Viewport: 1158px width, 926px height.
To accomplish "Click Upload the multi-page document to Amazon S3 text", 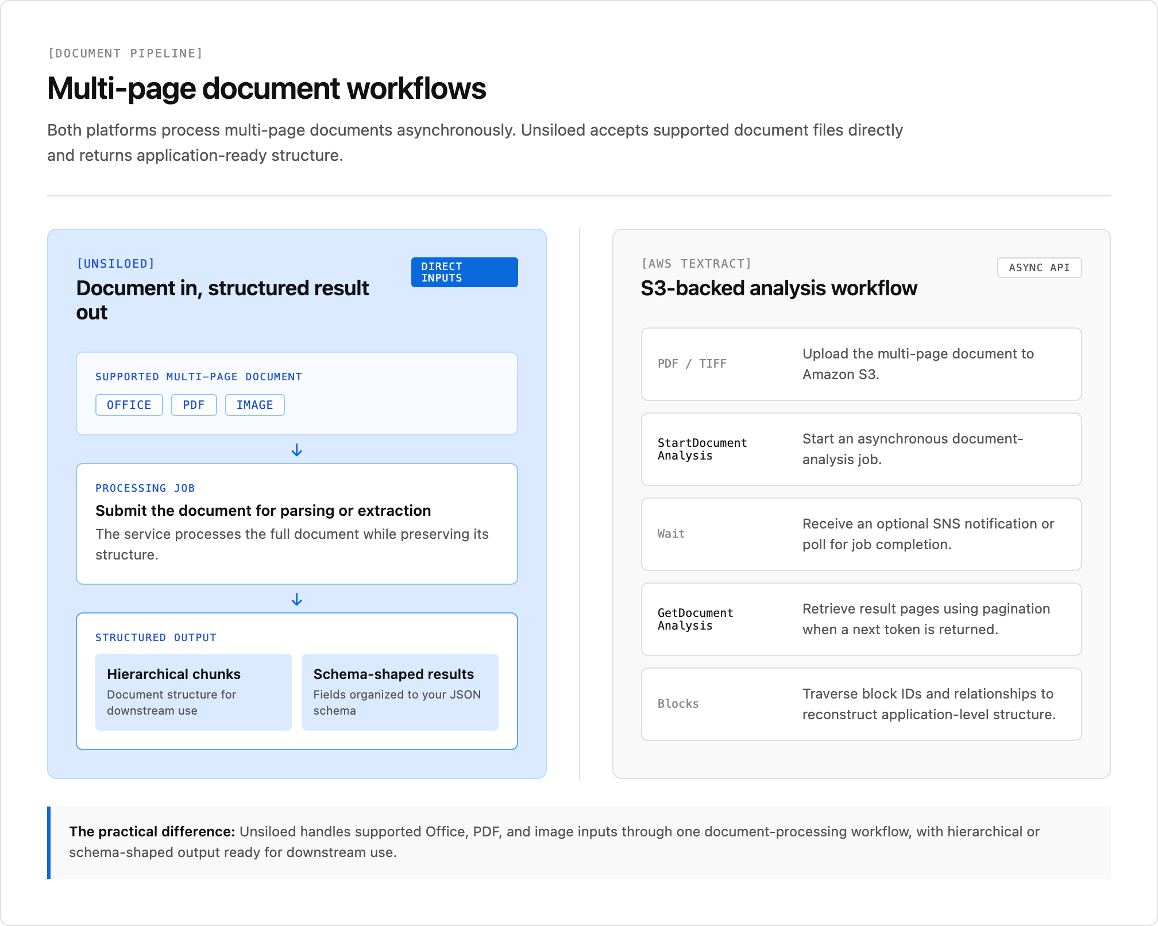I will coord(918,364).
